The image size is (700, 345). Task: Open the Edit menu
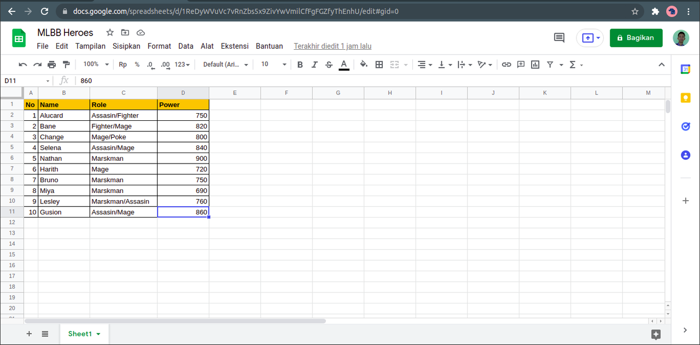click(x=62, y=46)
